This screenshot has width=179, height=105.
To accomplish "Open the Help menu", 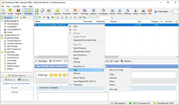I will [31, 6].
